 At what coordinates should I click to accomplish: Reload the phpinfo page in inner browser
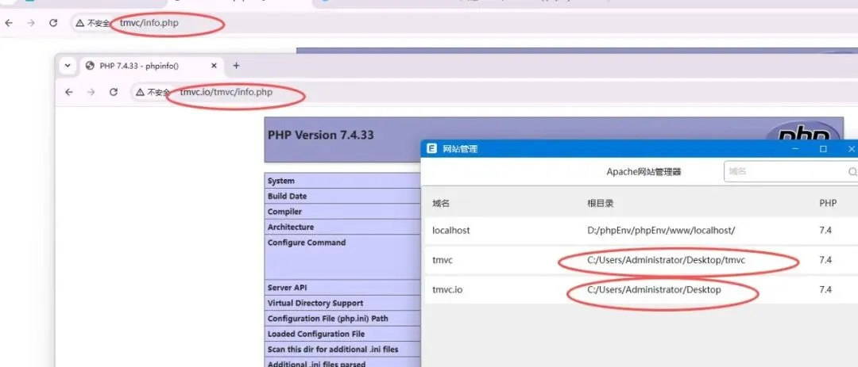[114, 92]
